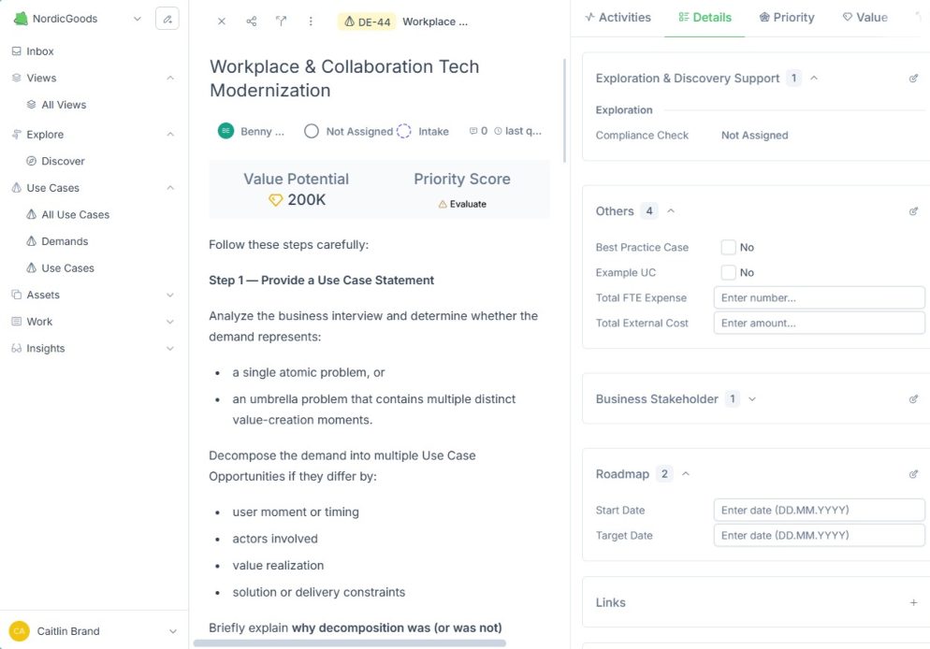Expand the Business Stakeholder group

click(752, 399)
